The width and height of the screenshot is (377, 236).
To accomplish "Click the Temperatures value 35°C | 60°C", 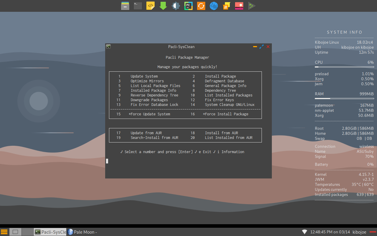I will 363,184.
